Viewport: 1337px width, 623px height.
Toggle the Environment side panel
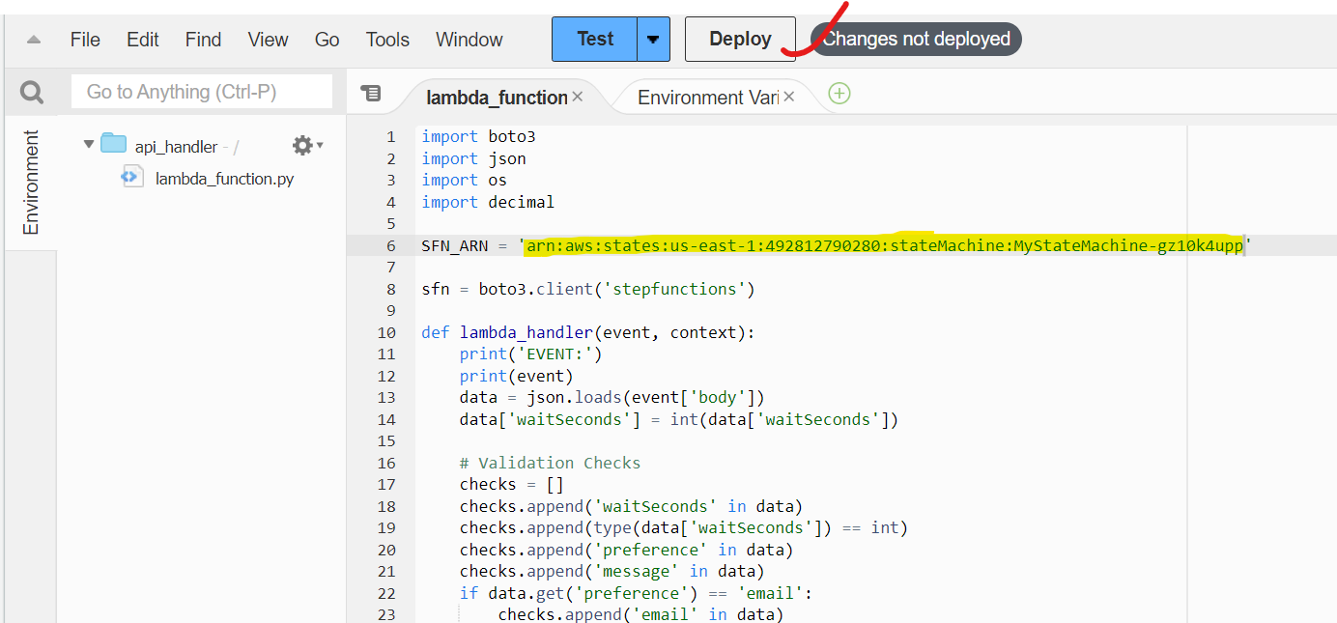pos(31,183)
